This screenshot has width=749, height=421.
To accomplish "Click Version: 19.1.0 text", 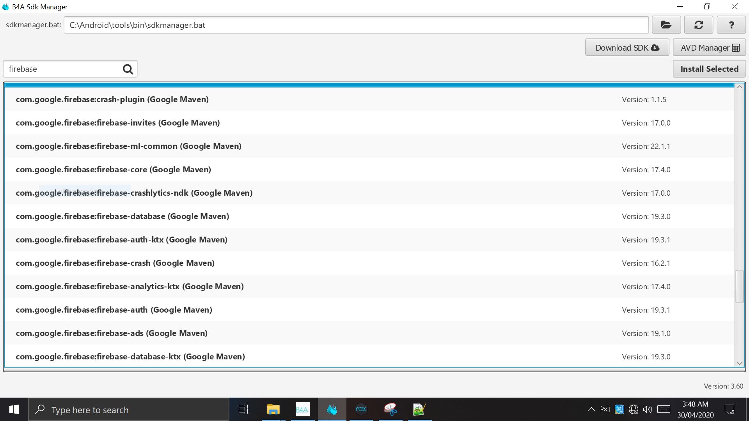I will pos(646,333).
